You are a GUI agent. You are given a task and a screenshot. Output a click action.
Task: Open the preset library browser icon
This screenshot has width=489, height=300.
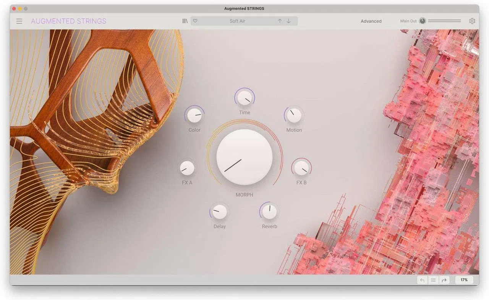(185, 21)
